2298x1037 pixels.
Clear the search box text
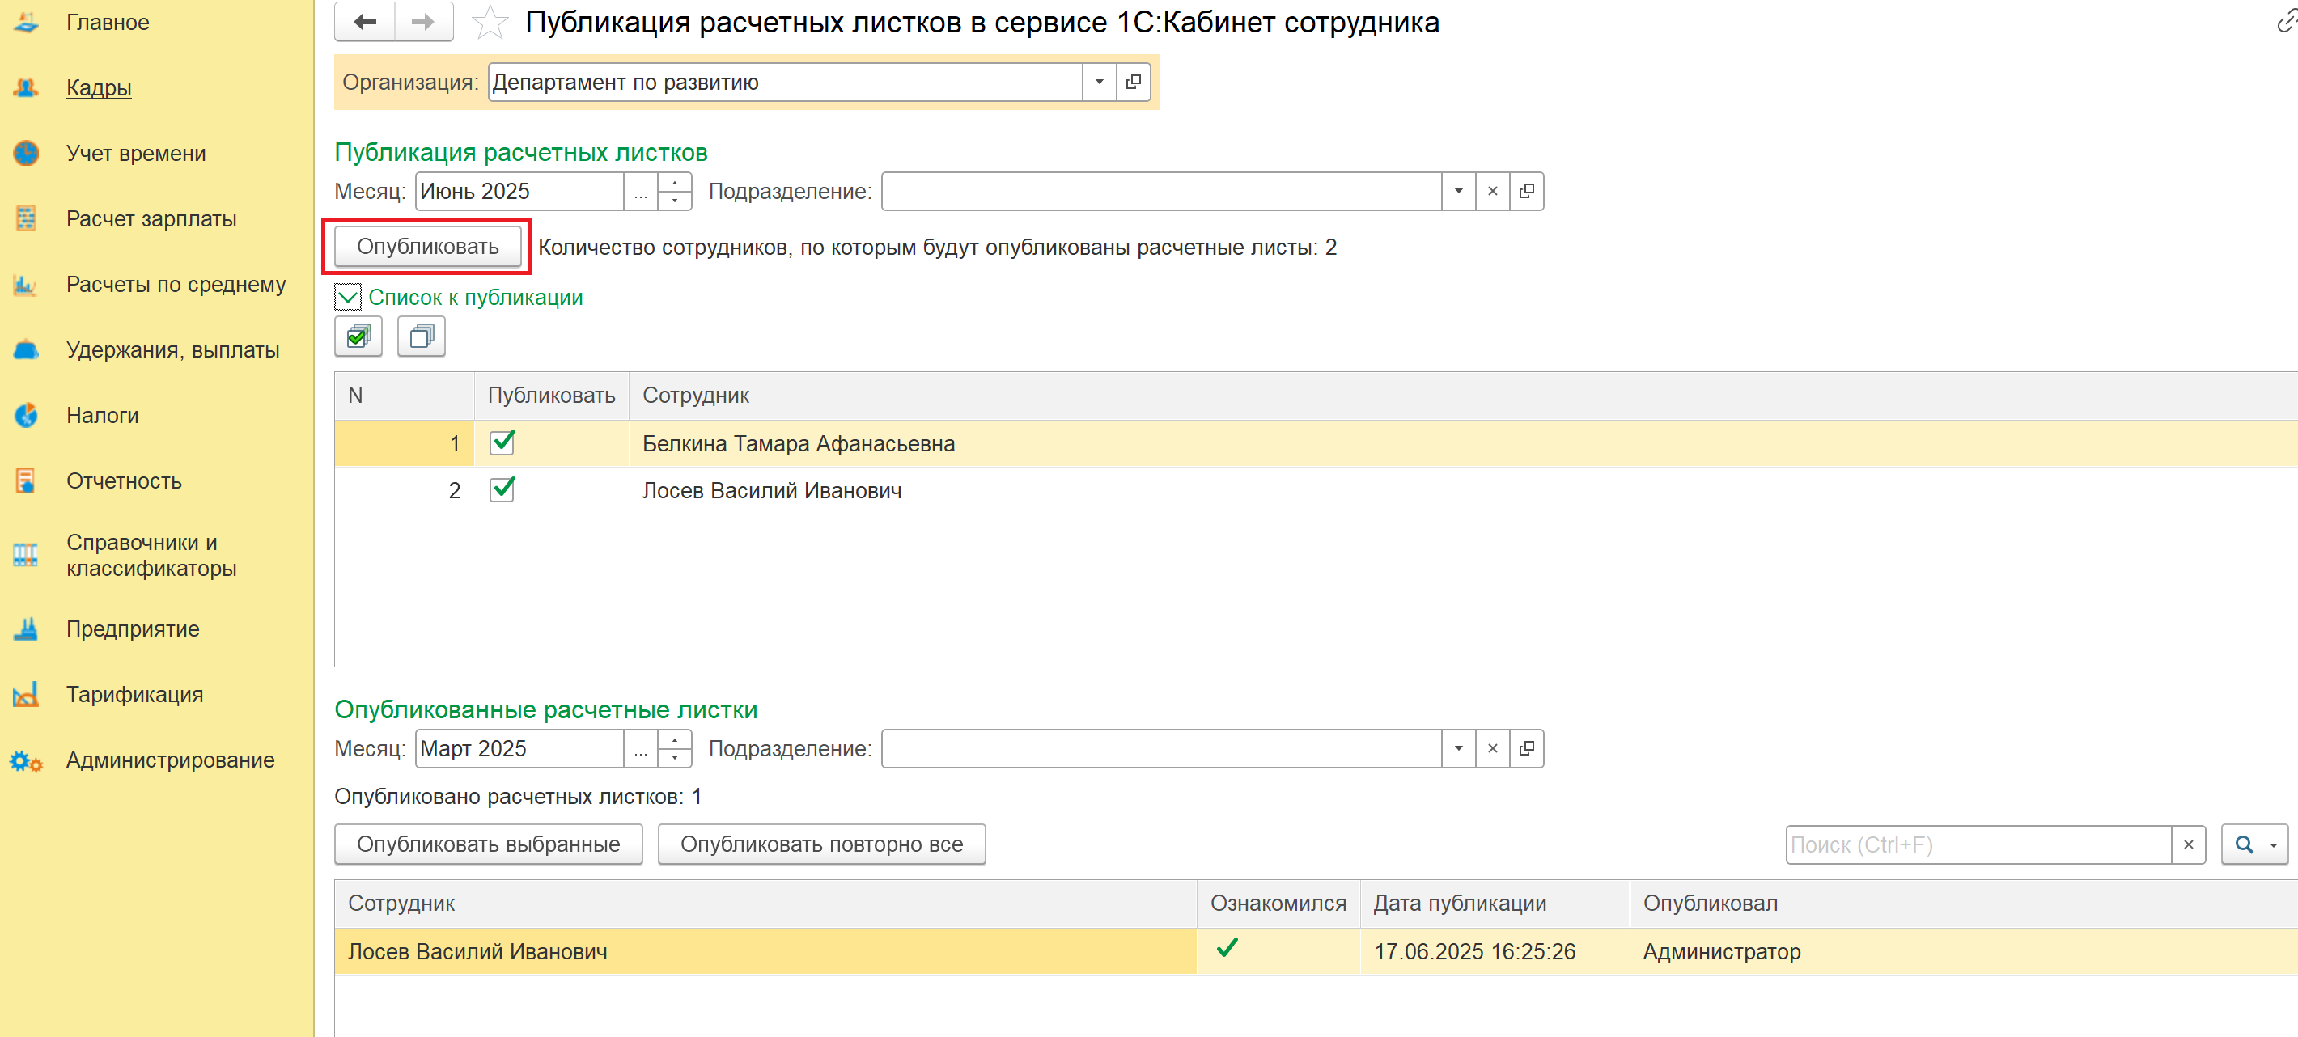click(x=2188, y=844)
